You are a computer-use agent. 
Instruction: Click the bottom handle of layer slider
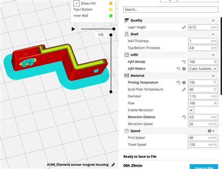click(111, 92)
